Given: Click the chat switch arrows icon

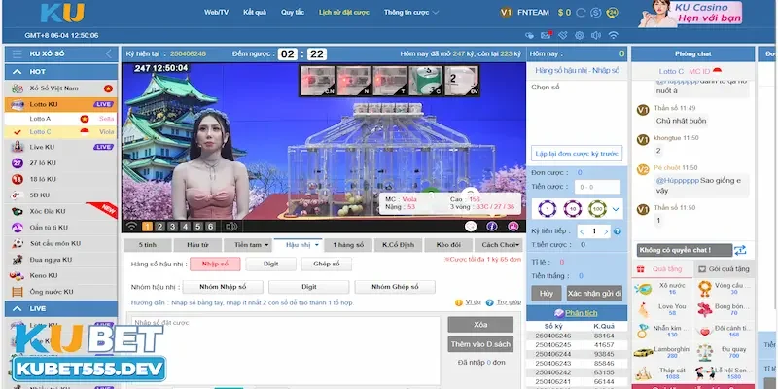Looking at the screenshot, I should pyautogui.click(x=740, y=250).
